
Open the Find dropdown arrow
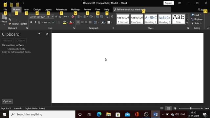(x=200, y=15)
